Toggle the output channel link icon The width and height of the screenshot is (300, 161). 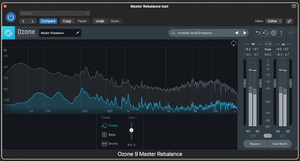coord(283,136)
